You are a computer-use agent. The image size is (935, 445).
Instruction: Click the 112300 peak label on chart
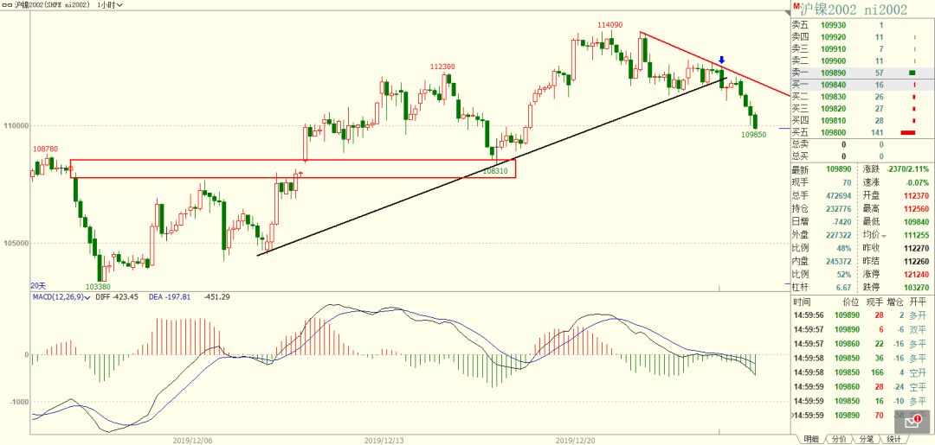[x=442, y=67]
